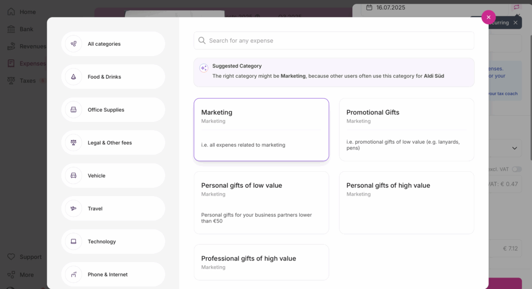532x289 pixels.
Task: Click the Legal & Other fees scale icon
Action: point(73,143)
